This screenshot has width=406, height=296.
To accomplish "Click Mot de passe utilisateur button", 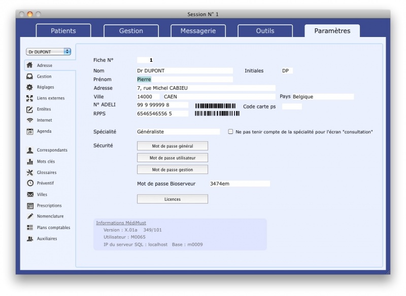I will pos(173,158).
